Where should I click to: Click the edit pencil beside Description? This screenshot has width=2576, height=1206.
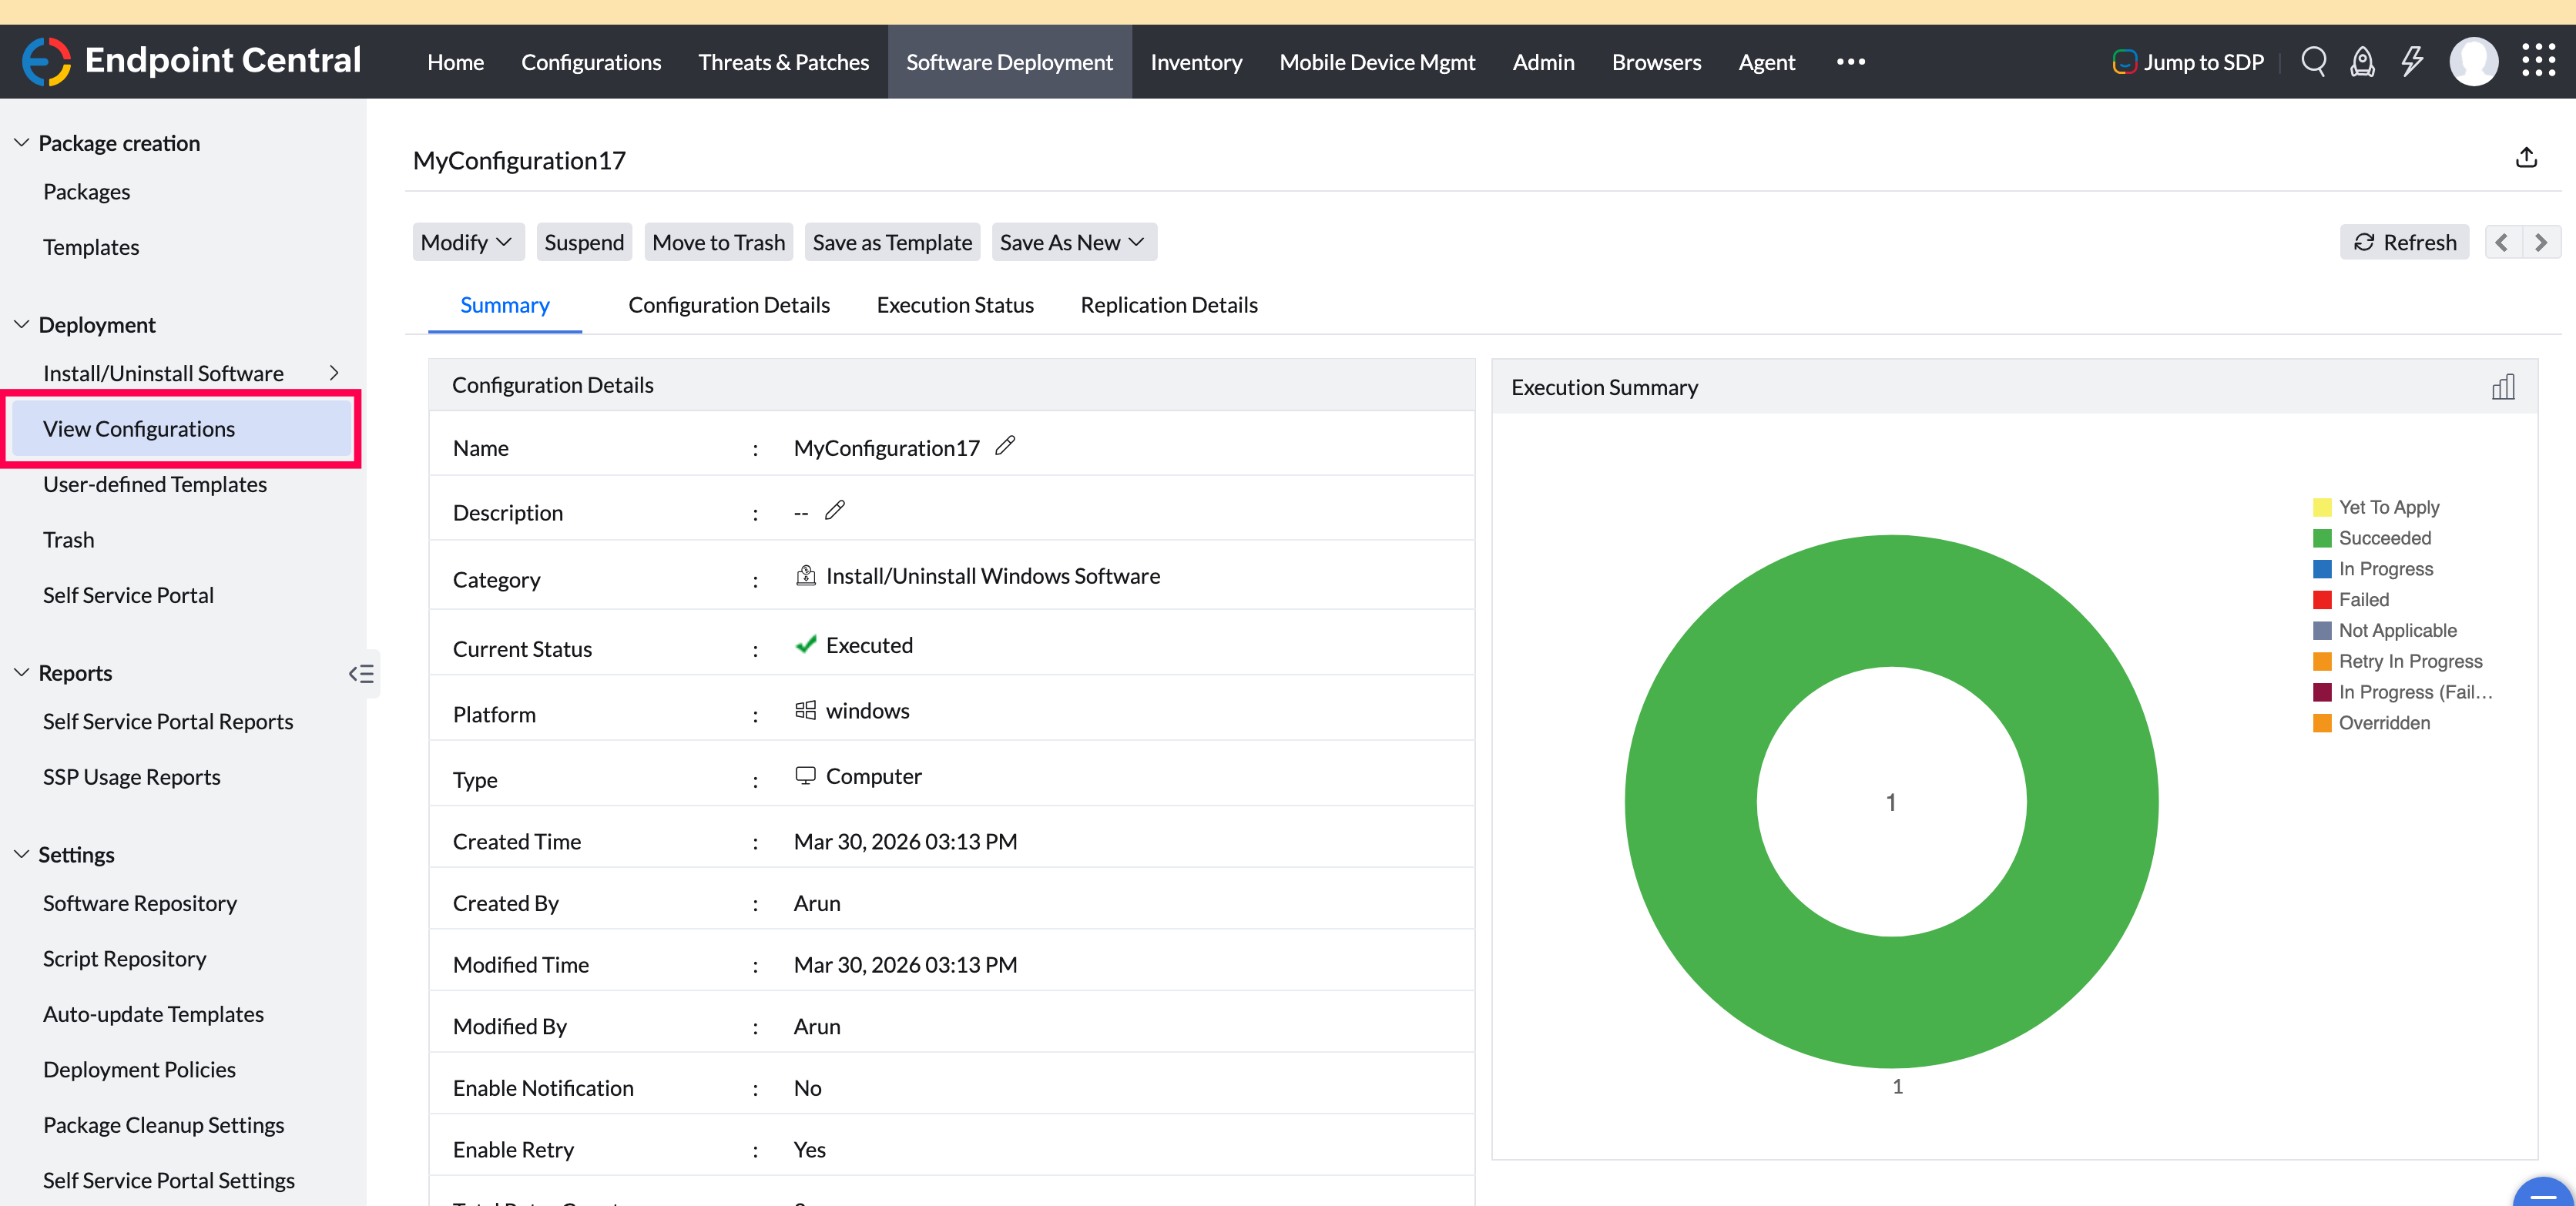(x=835, y=511)
